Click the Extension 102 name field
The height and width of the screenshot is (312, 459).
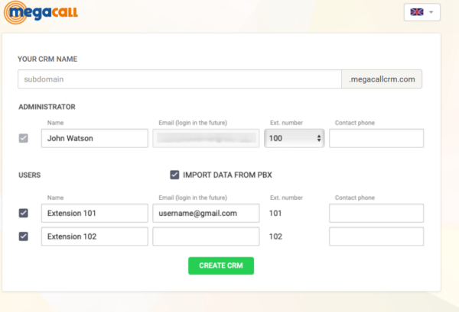pyautogui.click(x=94, y=236)
